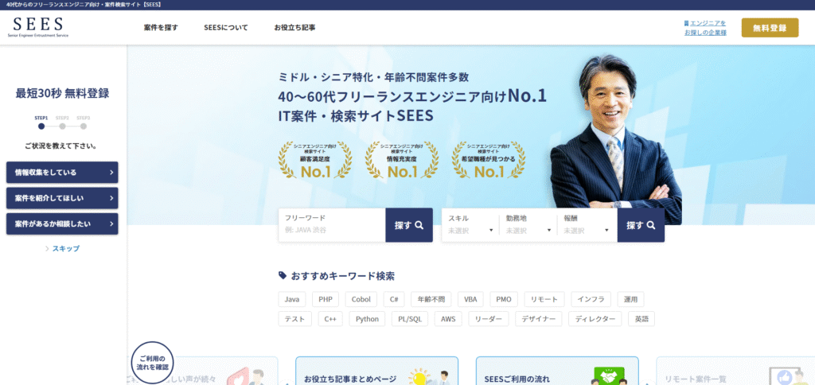This screenshot has width=815, height=385.
Task: Click the tag icon beside おすすめキーワード検索
Action: coord(283,275)
